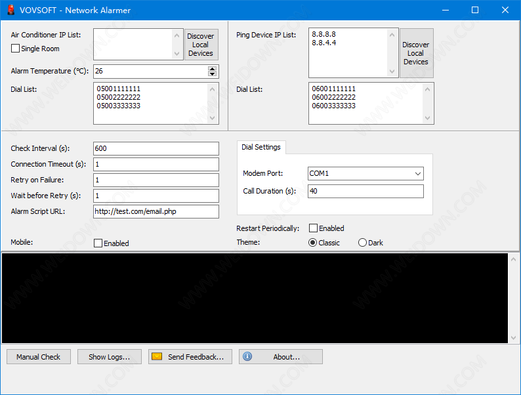Click inside the black log console area
Image resolution: width=521 pixels, height=395 pixels.
tap(255, 299)
